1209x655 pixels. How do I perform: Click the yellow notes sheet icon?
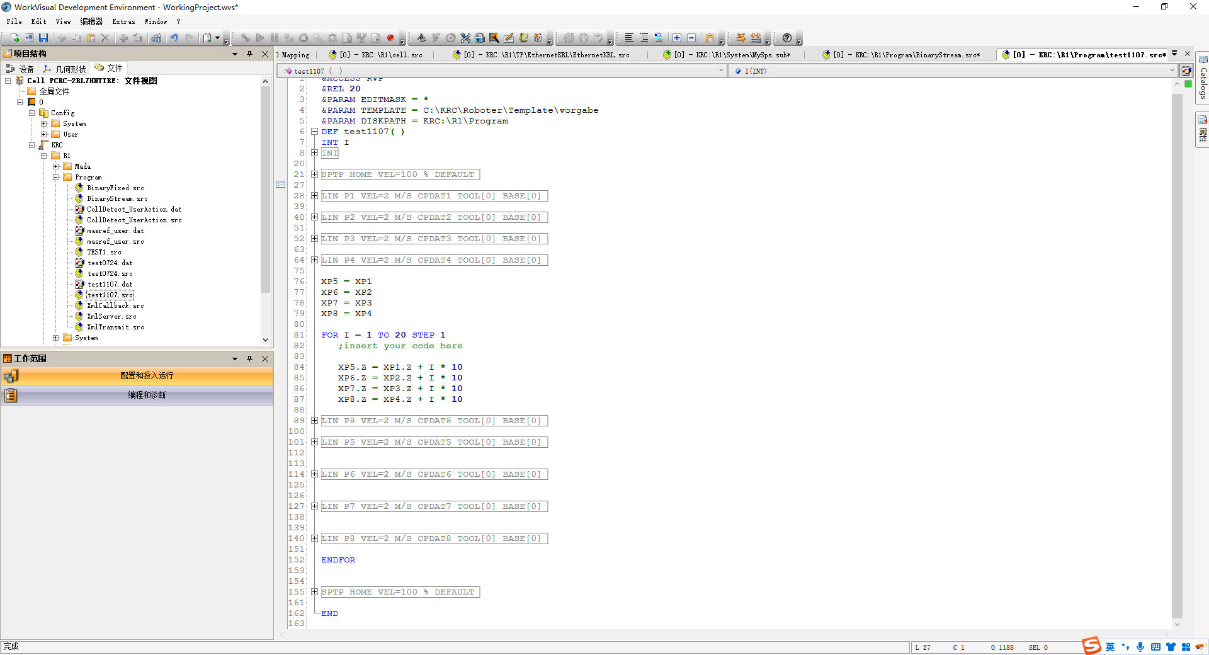523,38
